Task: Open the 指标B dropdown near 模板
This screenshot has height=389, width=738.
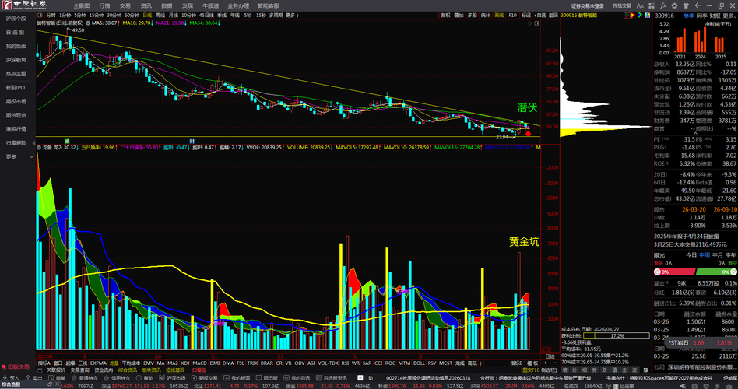Action: (517, 363)
